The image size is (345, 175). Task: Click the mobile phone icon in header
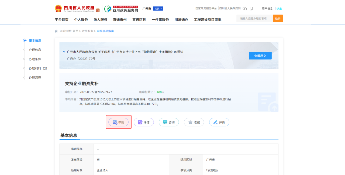click(251, 9)
